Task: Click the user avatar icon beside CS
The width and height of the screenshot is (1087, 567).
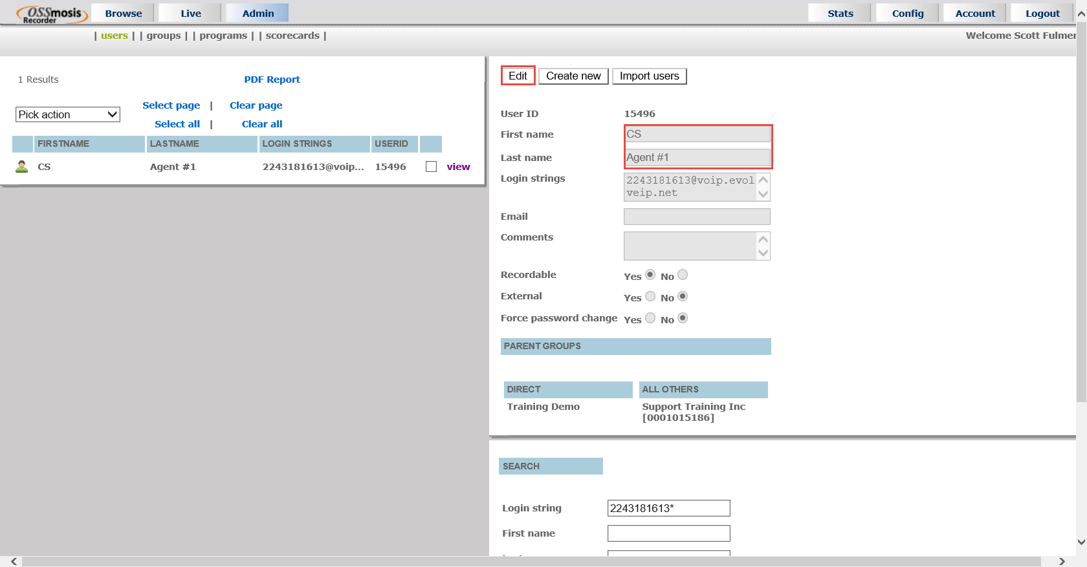Action: coord(22,167)
